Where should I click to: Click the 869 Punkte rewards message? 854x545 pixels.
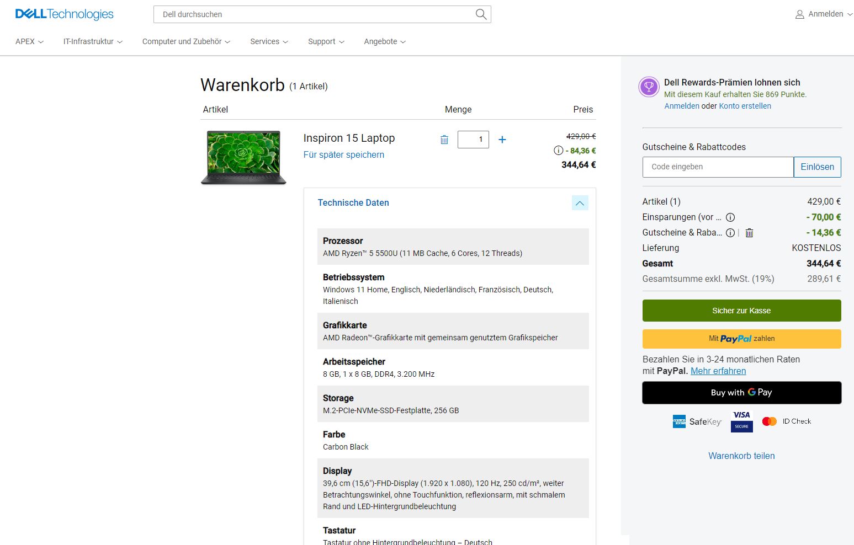pyautogui.click(x=735, y=94)
